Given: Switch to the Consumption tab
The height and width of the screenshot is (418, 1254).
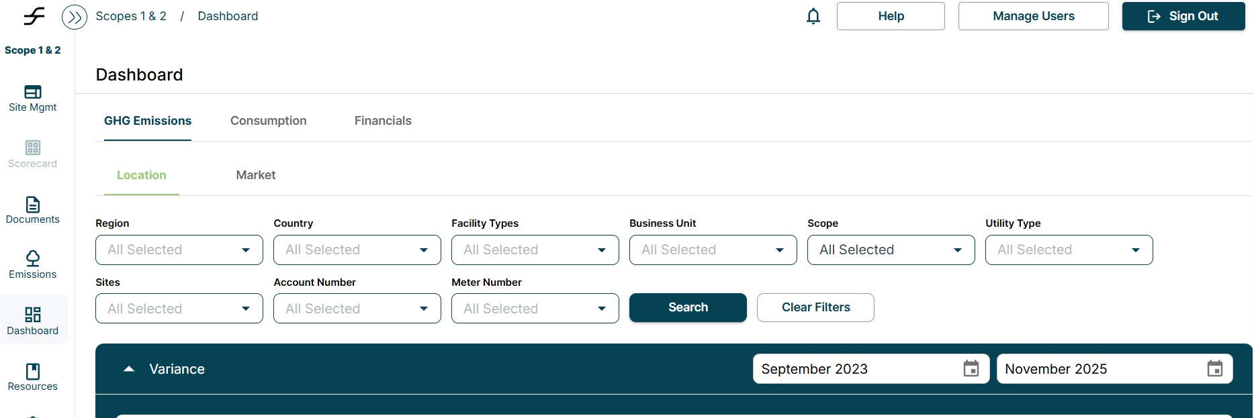Looking at the screenshot, I should tap(268, 121).
